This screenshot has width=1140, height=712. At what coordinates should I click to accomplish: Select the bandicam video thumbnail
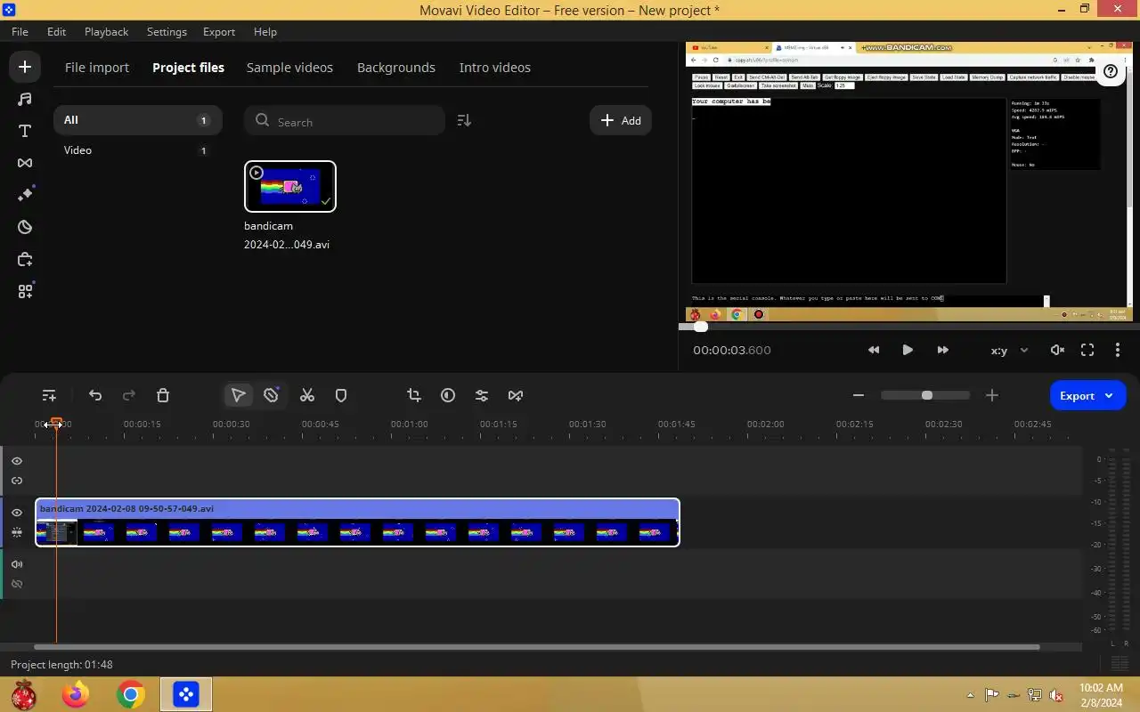[290, 186]
